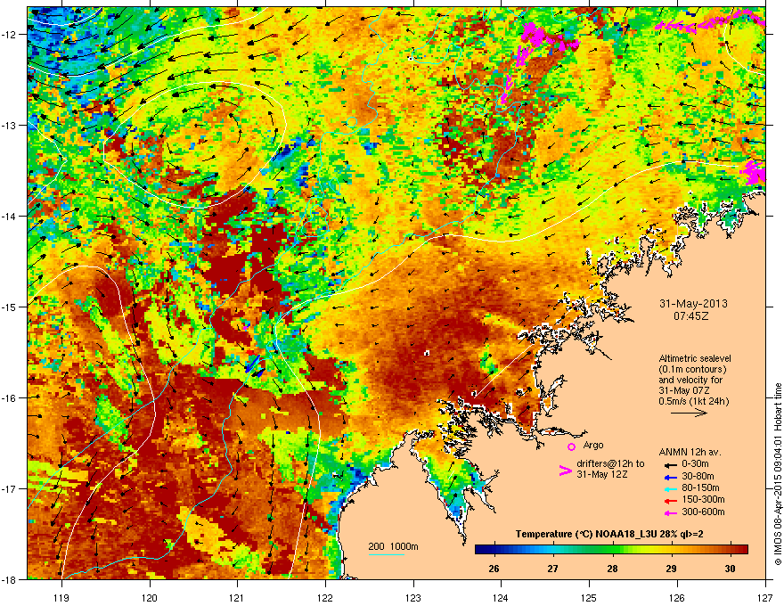Click the longitude axis label '125'
This screenshot has width=784, height=606.
(x=589, y=597)
